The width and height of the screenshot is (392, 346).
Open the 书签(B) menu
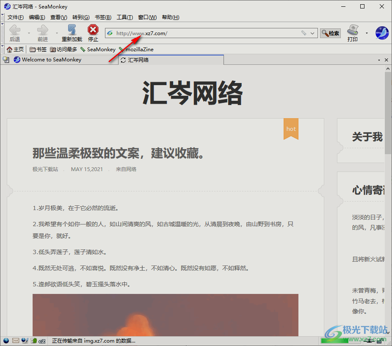(x=103, y=17)
